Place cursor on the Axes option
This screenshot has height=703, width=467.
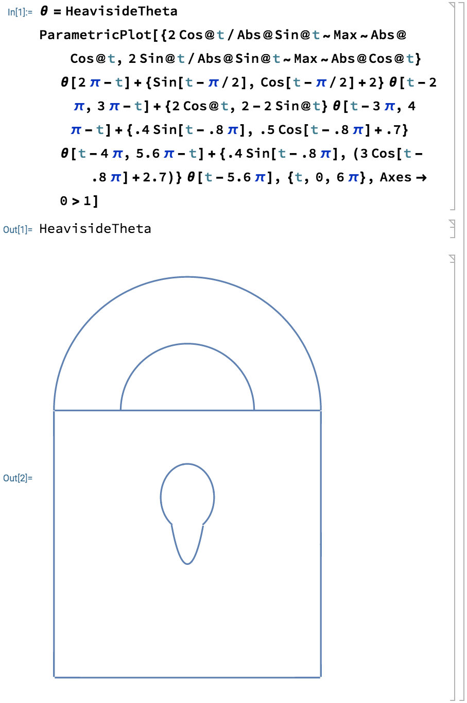click(x=395, y=177)
